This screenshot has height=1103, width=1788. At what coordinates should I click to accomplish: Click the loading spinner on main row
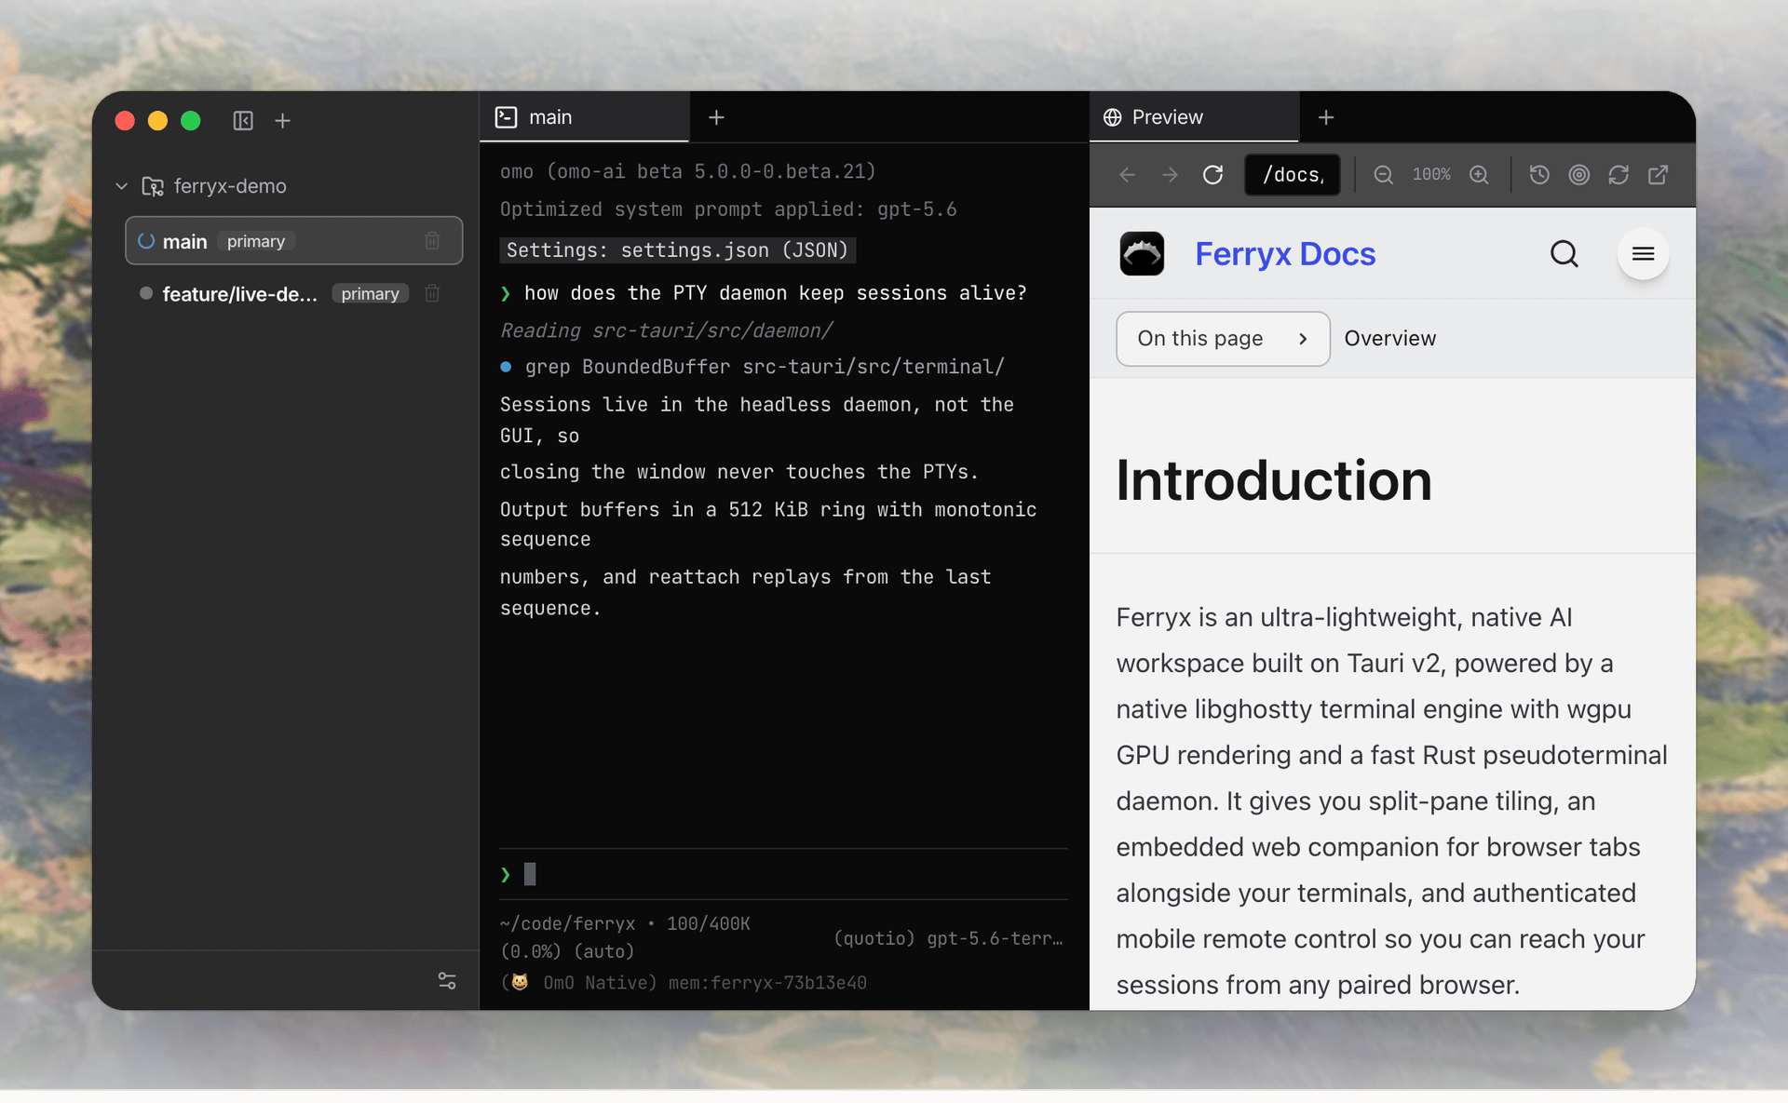coord(146,241)
